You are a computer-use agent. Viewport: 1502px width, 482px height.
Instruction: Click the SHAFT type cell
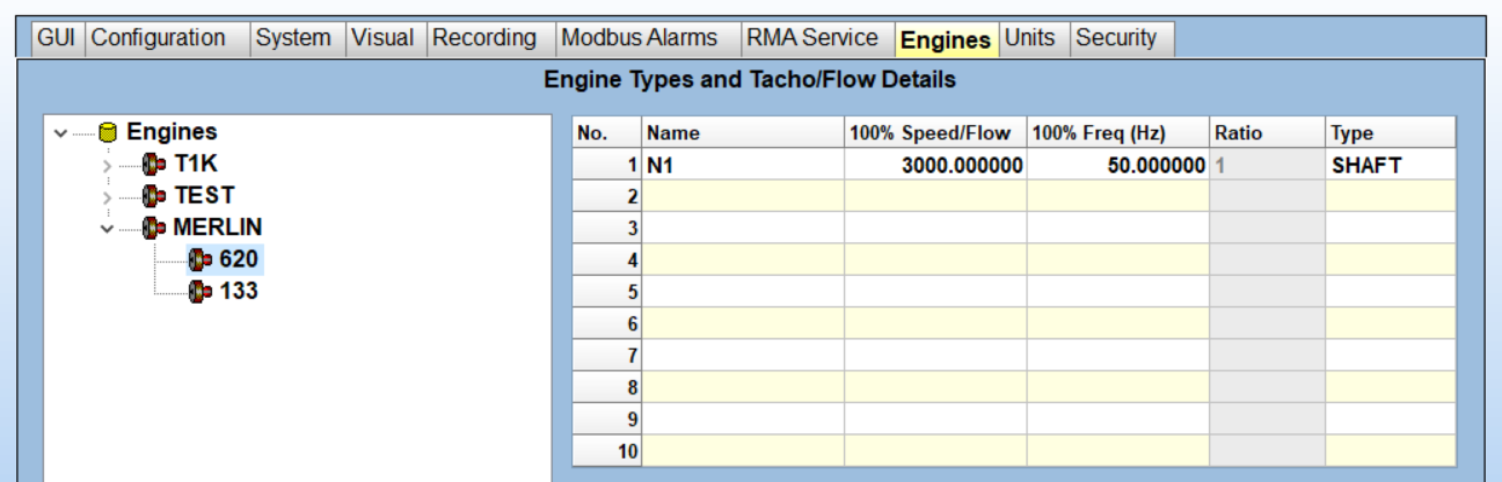tap(1390, 165)
